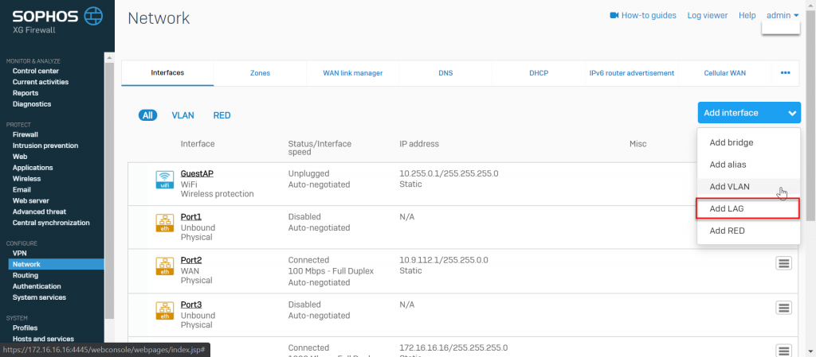Click the 100 Mbps - Full Duplex text
Screen dimensions: 816x357
[331, 271]
